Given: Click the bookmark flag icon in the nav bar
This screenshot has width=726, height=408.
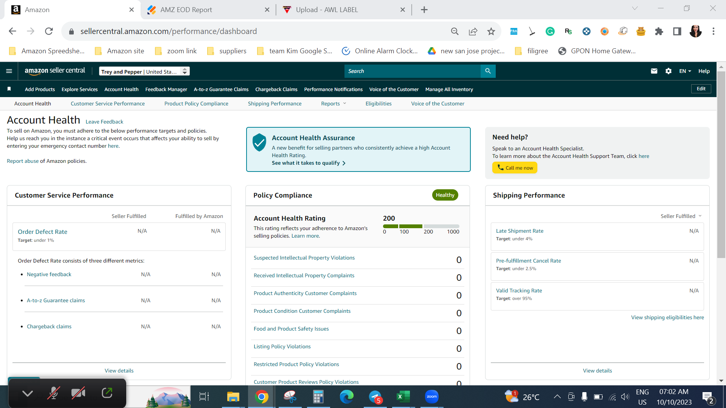Looking at the screenshot, I should 9,89.
